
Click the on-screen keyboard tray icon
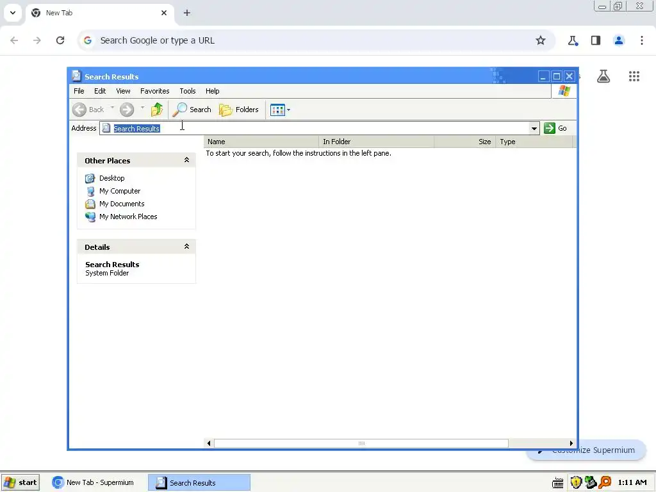558,483
